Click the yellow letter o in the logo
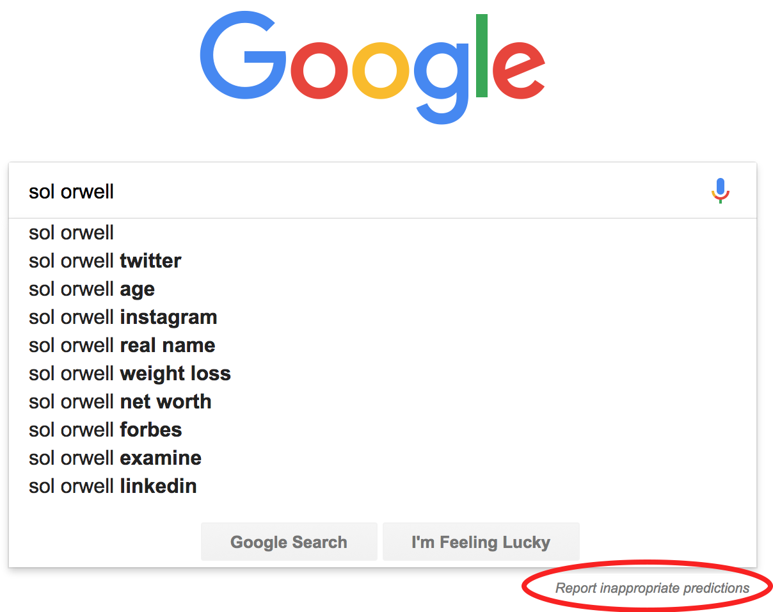The height and width of the screenshot is (612, 773). point(381,68)
